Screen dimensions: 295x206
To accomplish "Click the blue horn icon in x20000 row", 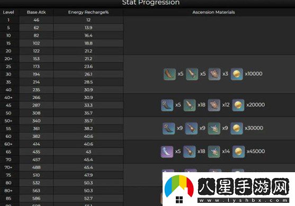I will click(167, 105).
